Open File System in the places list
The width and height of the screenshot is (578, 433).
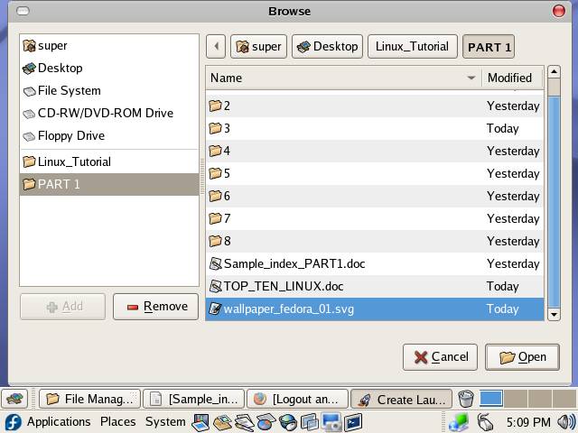tap(69, 91)
